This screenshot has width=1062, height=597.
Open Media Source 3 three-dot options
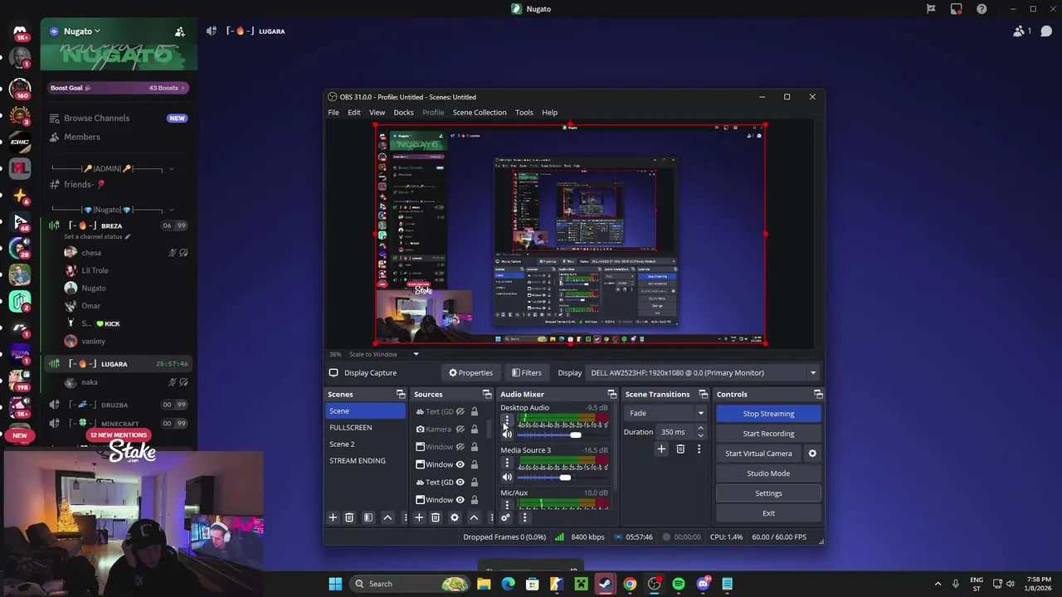point(507,463)
